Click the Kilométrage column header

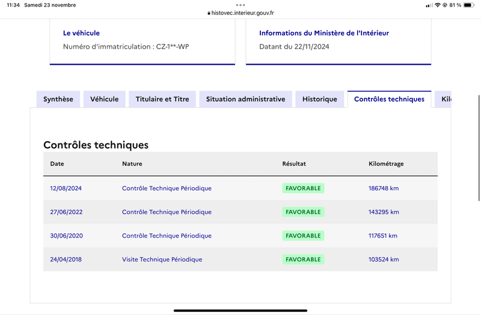(x=386, y=164)
